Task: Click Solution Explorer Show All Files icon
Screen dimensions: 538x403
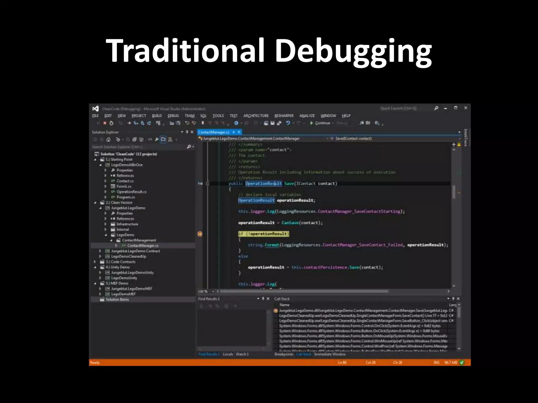Action: (x=141, y=140)
